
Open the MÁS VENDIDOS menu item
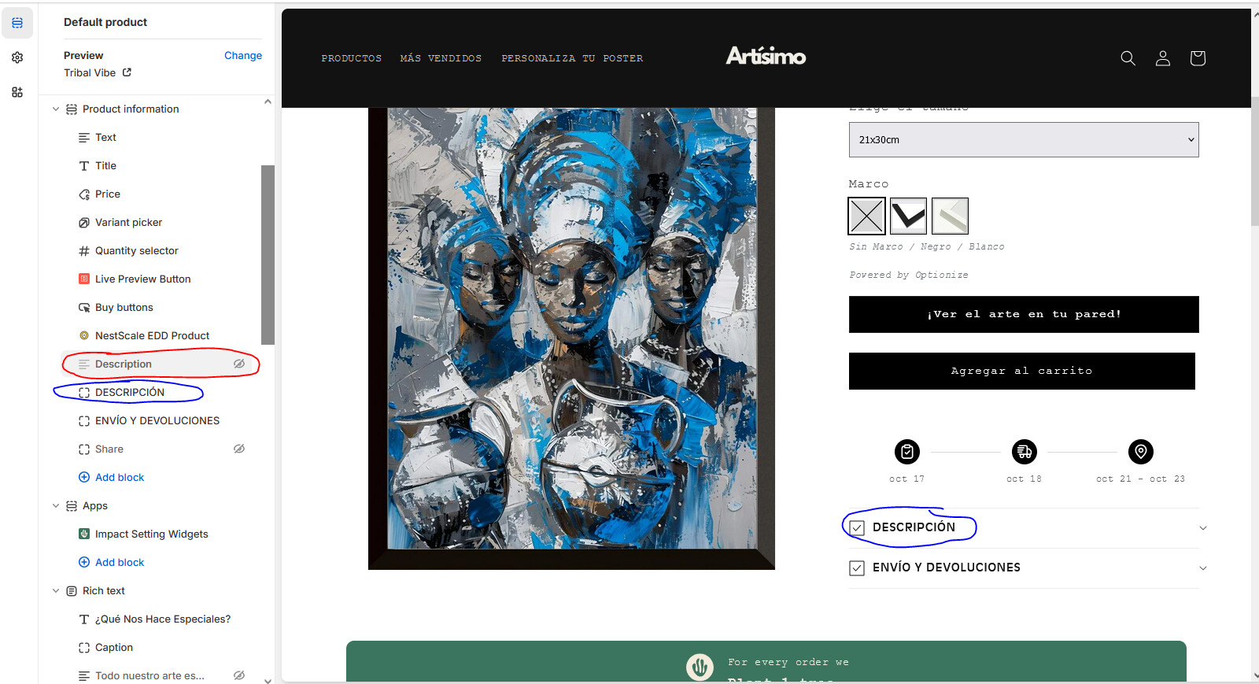(x=441, y=58)
